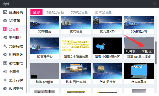Viewport: 159px width, 96px height.
Task: Click the left category list scrollbar
Action: 27,38
